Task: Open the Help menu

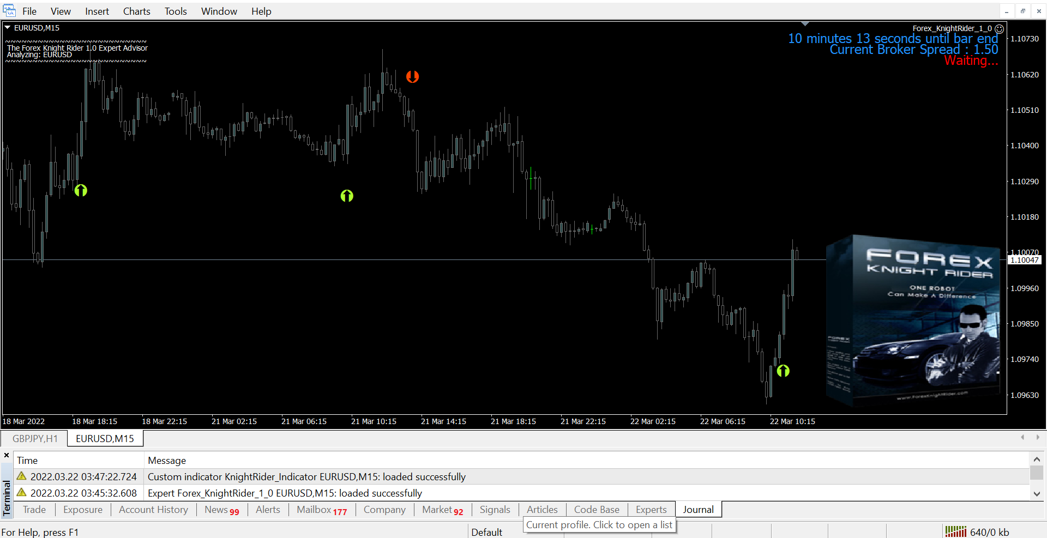Action: click(261, 11)
